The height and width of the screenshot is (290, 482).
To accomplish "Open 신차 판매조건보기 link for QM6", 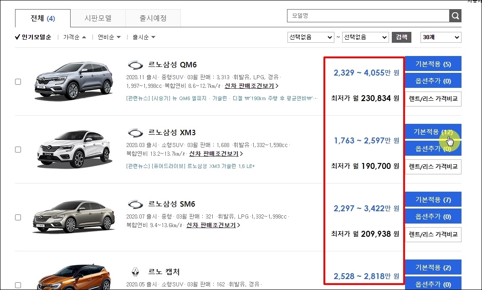I will click(251, 86).
